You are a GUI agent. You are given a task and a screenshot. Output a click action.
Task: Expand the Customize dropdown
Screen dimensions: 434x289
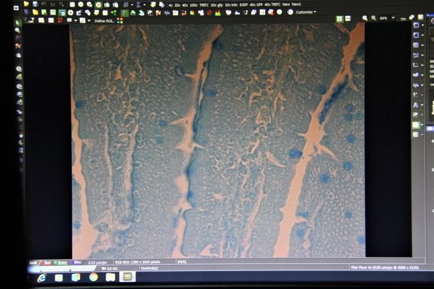[x=306, y=12]
